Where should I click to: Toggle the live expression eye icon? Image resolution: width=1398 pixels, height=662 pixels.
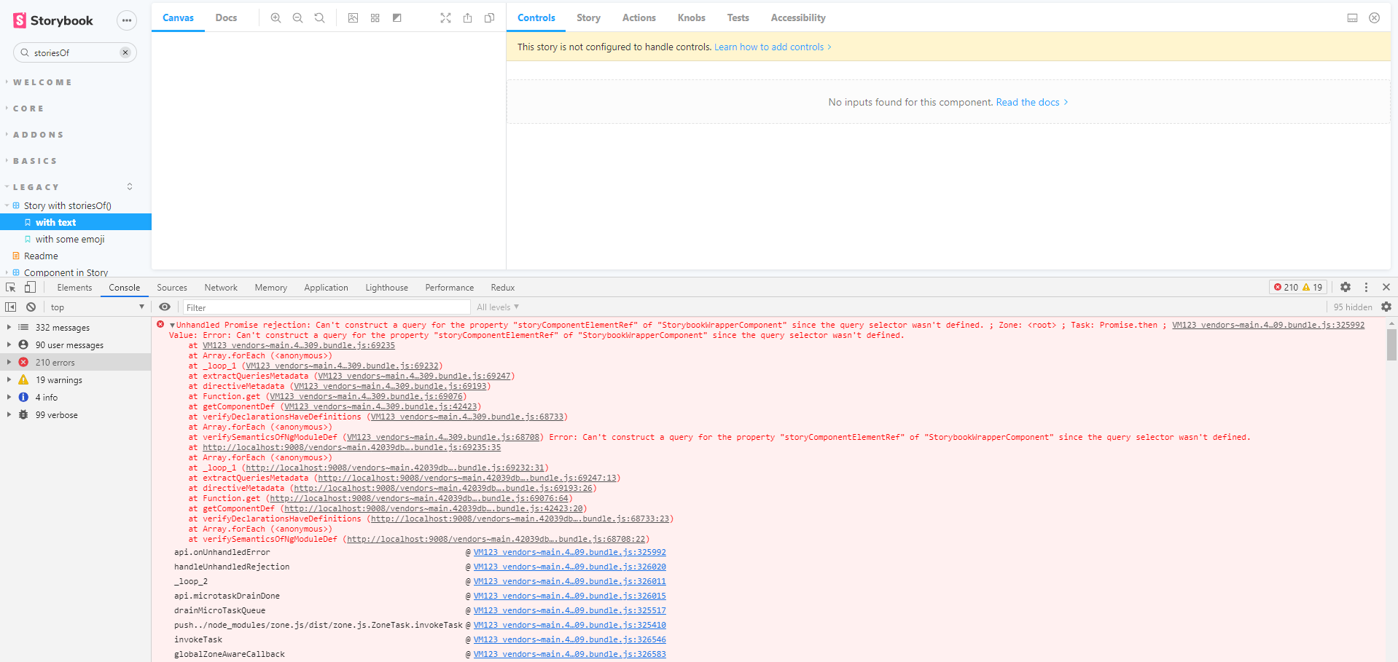(165, 307)
